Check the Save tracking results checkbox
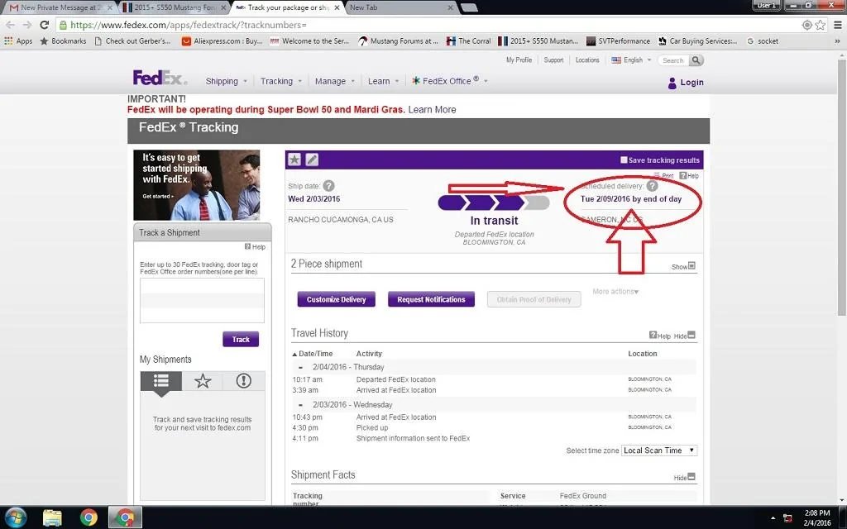Viewport: 847px width, 529px height. pyautogui.click(x=624, y=160)
